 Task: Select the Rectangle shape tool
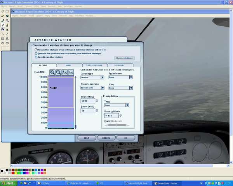click(3, 39)
